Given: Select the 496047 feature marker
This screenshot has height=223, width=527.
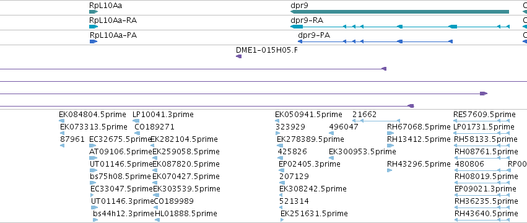Looking at the screenshot, I should [331, 133].
